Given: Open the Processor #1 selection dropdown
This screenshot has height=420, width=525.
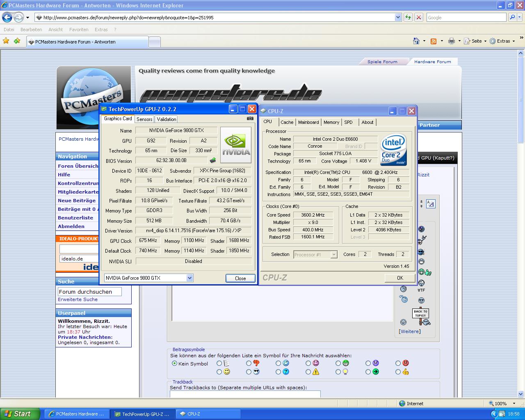Looking at the screenshot, I should 334,255.
